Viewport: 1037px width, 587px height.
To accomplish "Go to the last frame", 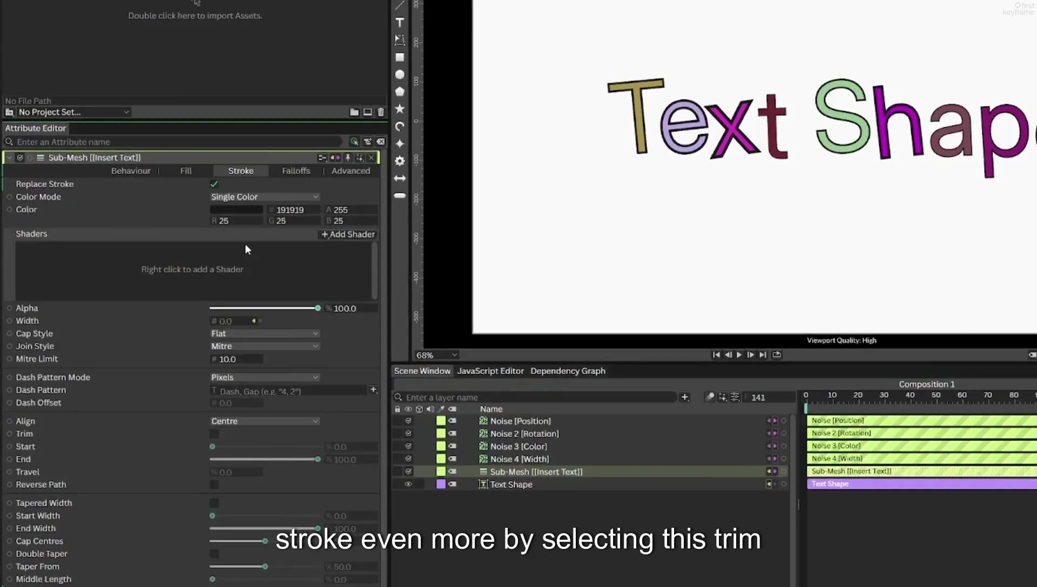I will [763, 354].
